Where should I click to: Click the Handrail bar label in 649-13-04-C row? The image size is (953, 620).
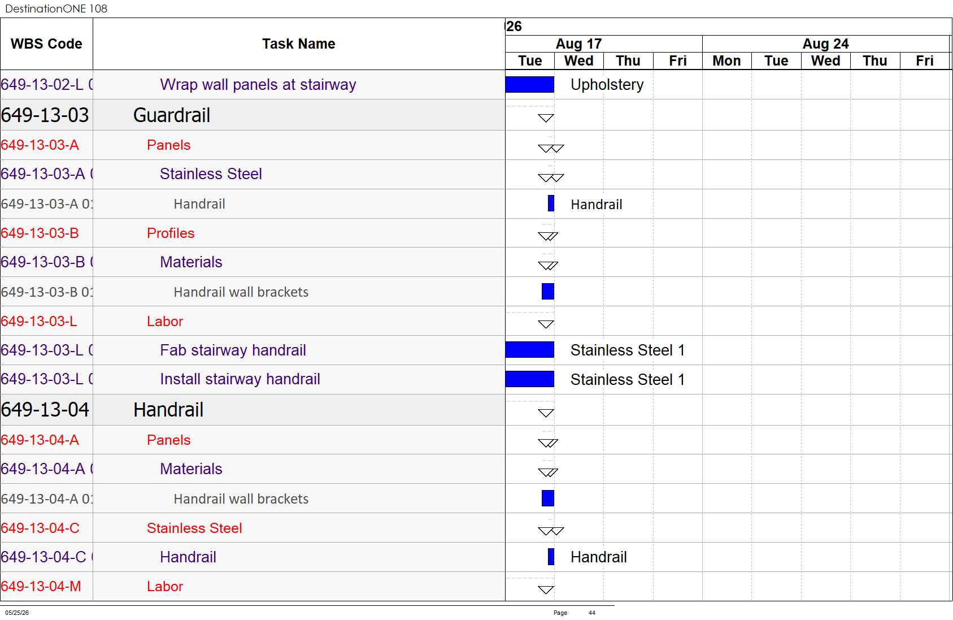point(599,557)
